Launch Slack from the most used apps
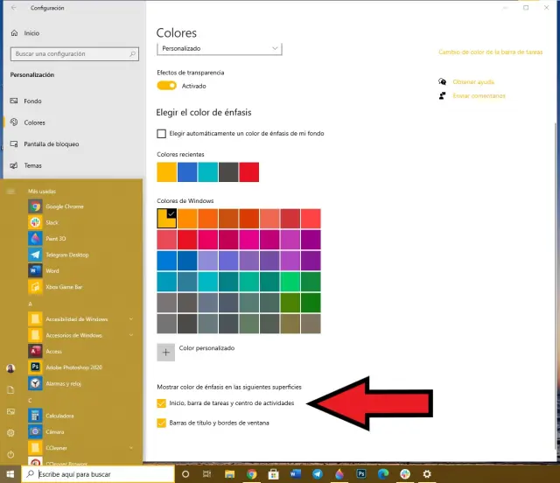 point(52,222)
